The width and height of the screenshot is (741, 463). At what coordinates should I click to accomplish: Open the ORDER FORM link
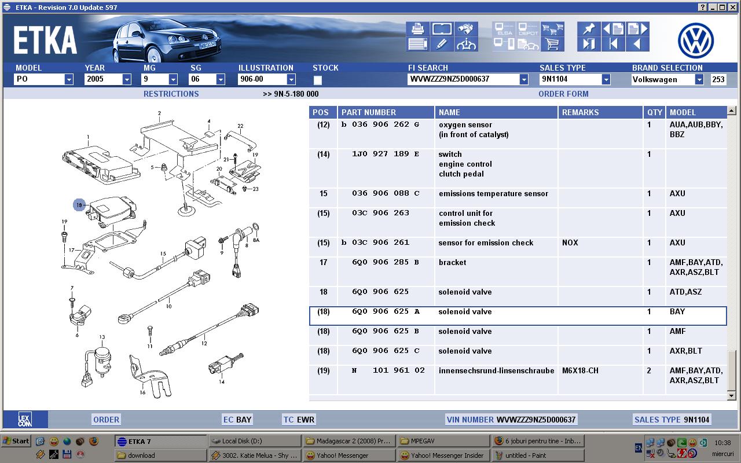563,94
